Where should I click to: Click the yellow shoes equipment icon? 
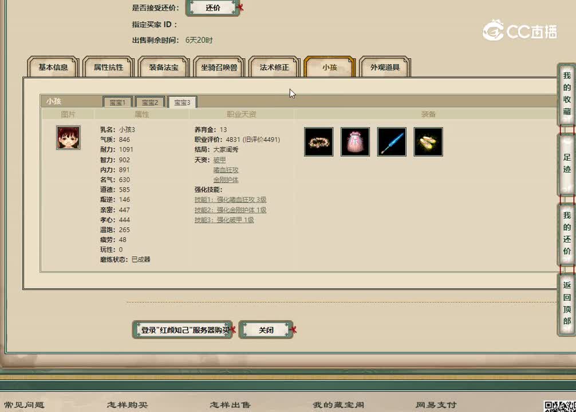point(428,142)
